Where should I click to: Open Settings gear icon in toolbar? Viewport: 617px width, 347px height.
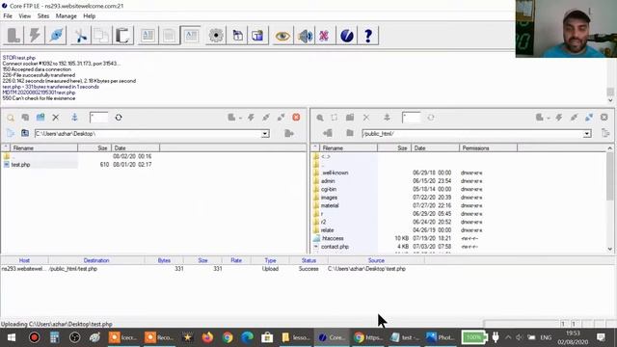coord(216,36)
